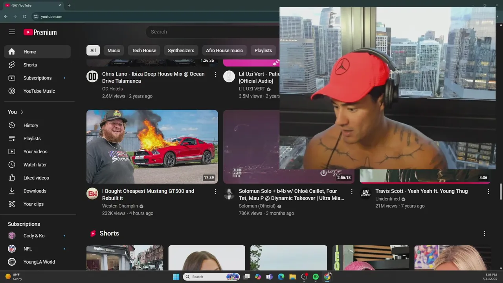Select the Music filter chip
The height and width of the screenshot is (283, 503).
tap(114, 50)
